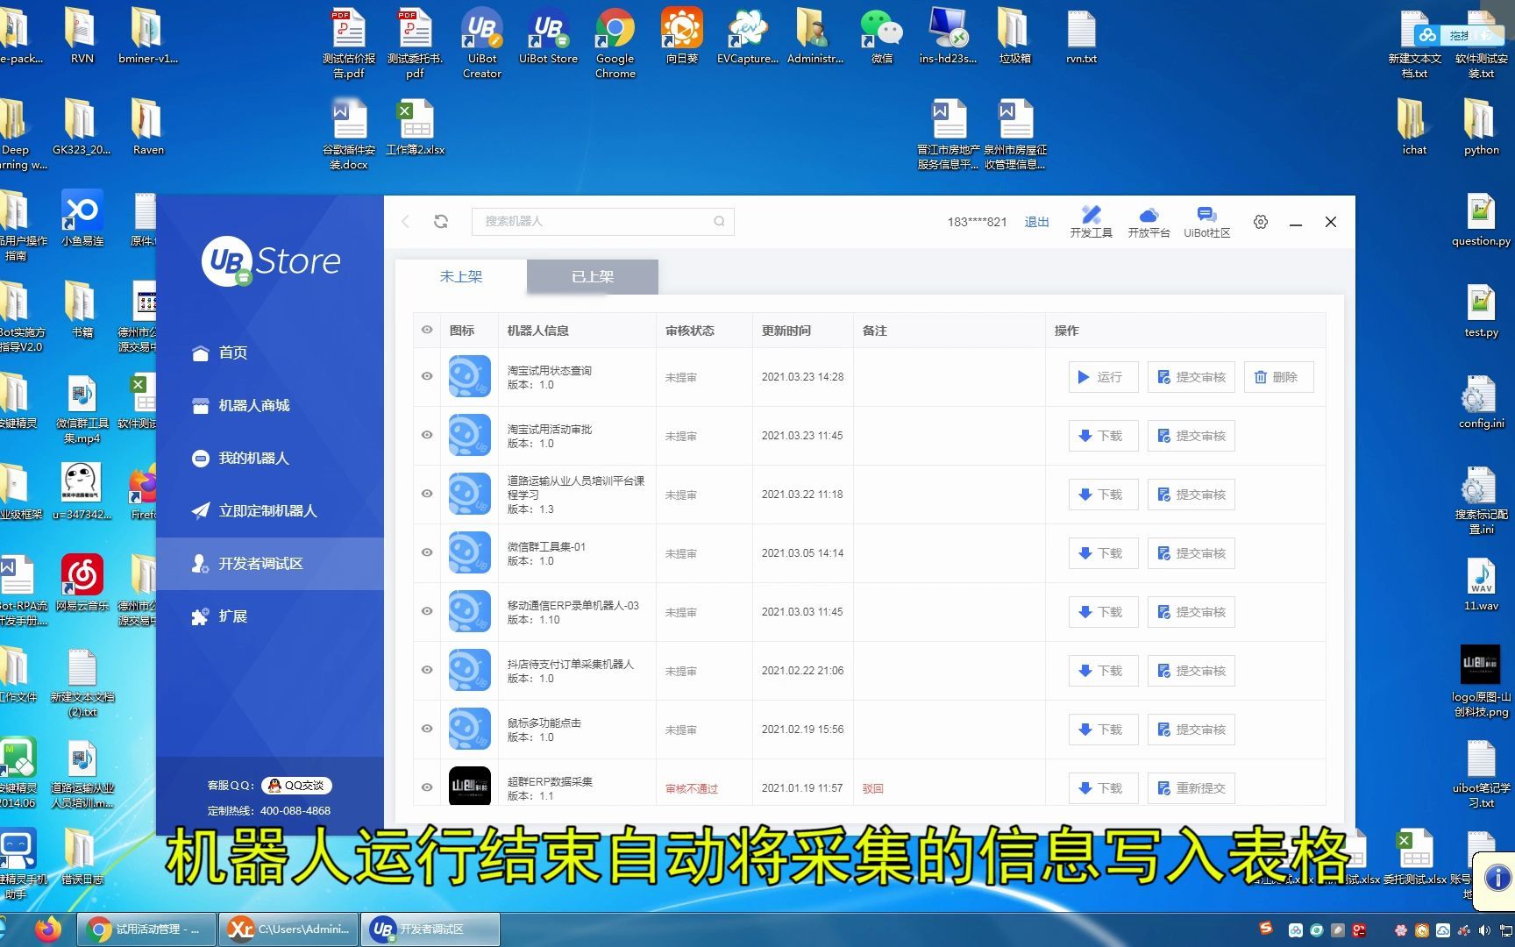Click the 更新时间 column header
1515x947 pixels.
786,331
